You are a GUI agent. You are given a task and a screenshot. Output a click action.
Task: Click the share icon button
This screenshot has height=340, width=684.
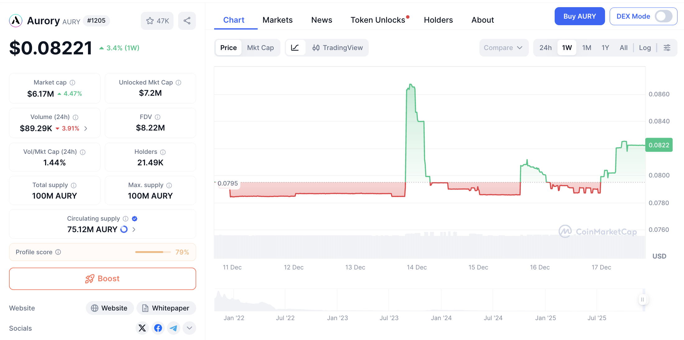coord(187,21)
